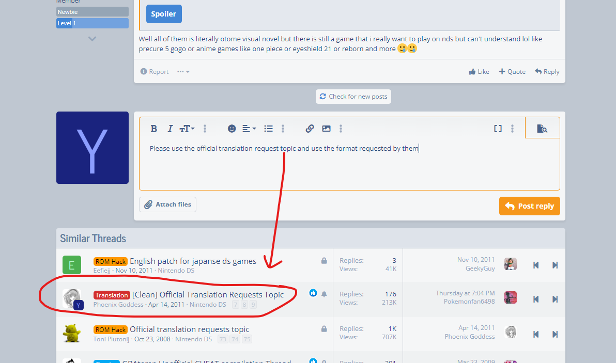
Task: Open the smilies emoji picker
Action: [x=232, y=129]
